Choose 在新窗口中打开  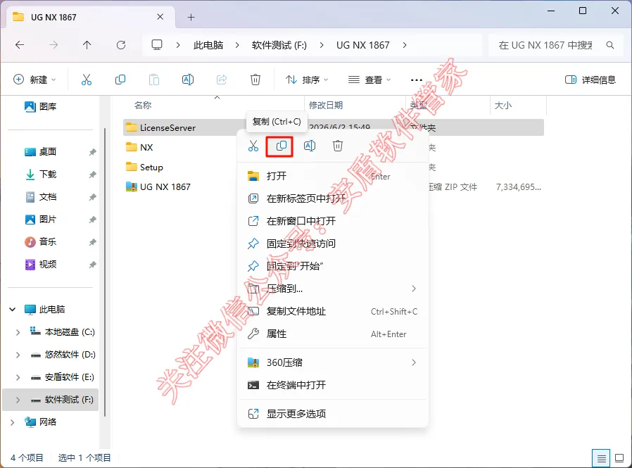332,221
